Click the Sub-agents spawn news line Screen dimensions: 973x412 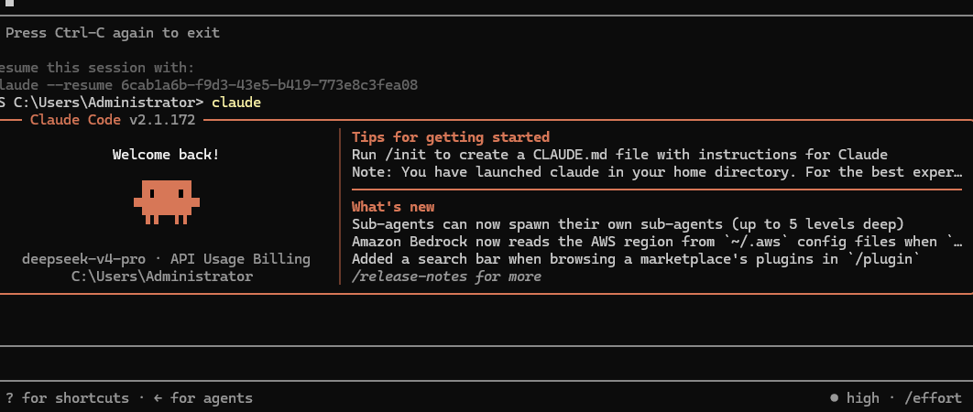[628, 224]
